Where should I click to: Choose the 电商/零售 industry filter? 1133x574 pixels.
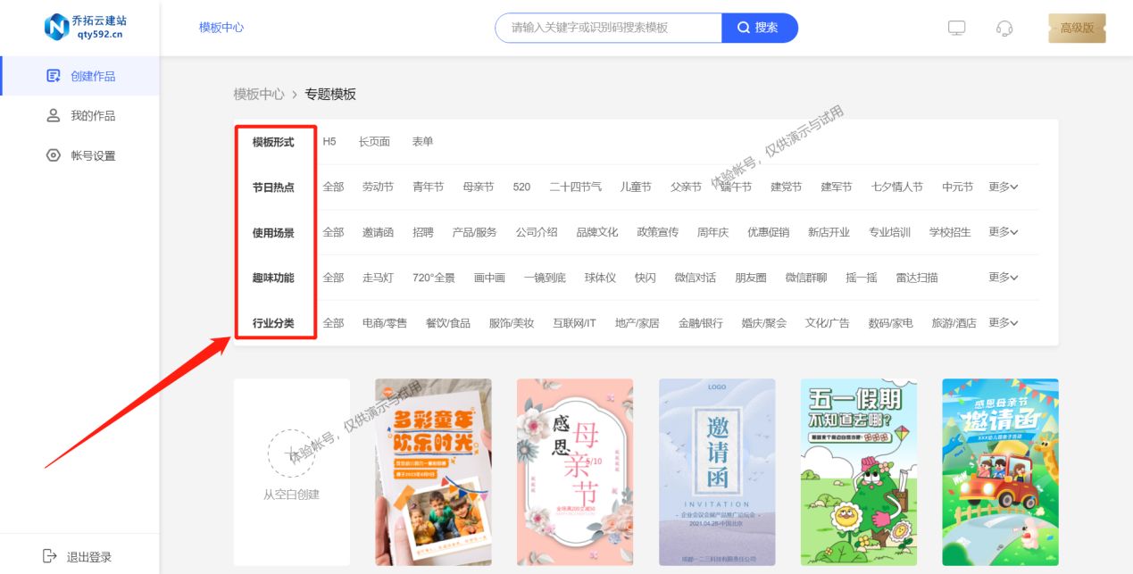pos(385,323)
